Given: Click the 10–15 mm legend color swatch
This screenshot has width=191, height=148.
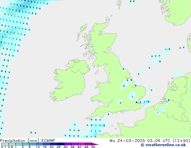Looking at the screenshot, I should (40, 144).
